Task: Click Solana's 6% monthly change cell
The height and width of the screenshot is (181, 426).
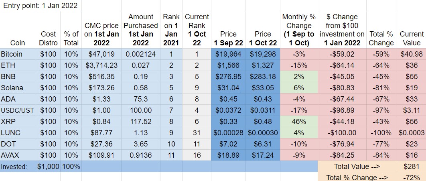Action: [x=299, y=88]
